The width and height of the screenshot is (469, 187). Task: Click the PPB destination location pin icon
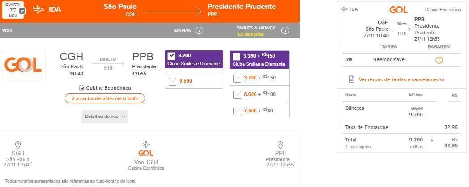pos(280,145)
